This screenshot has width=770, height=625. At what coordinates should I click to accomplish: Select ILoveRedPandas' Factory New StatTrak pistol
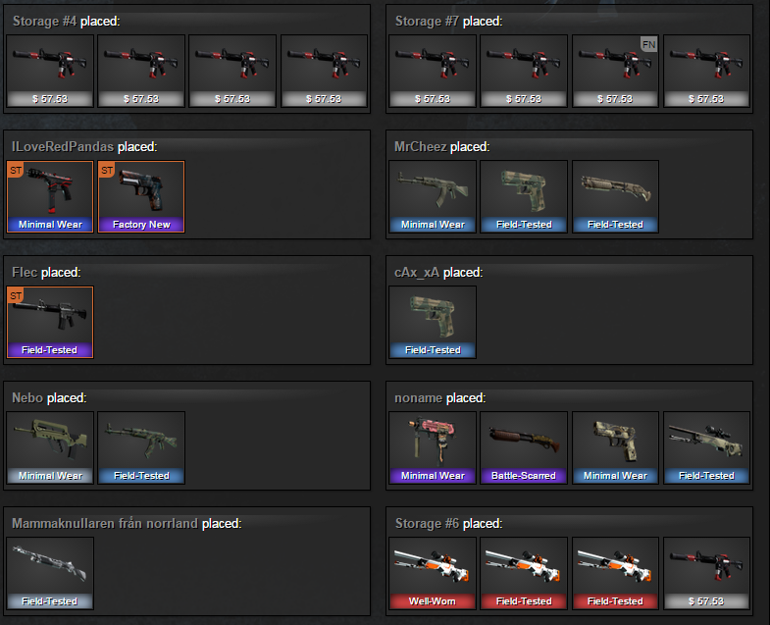(x=141, y=196)
